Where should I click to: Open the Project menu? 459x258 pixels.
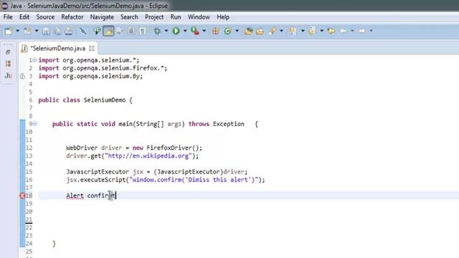(x=154, y=17)
